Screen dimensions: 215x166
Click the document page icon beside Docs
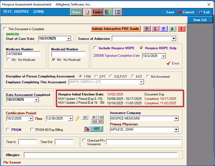pos(87,12)
